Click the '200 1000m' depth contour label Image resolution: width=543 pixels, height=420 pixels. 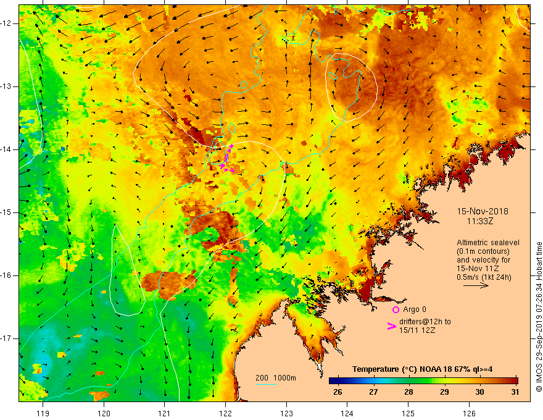pyautogui.click(x=276, y=378)
